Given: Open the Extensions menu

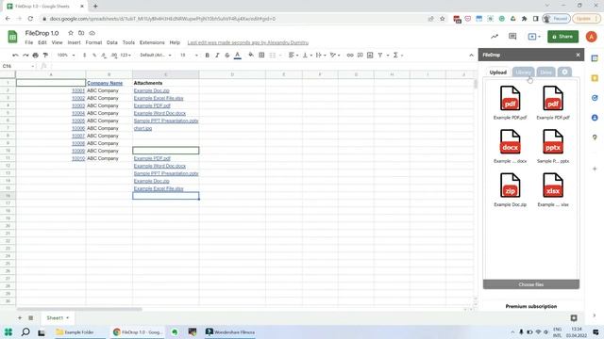Looking at the screenshot, I should 152,42.
